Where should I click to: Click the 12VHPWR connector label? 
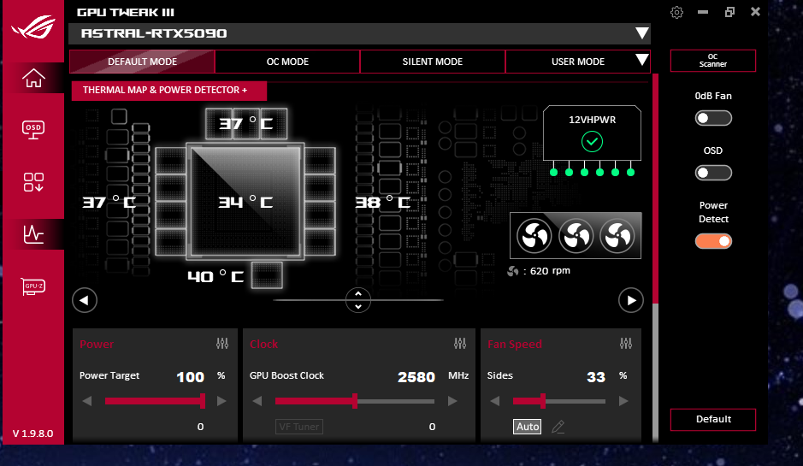point(592,120)
